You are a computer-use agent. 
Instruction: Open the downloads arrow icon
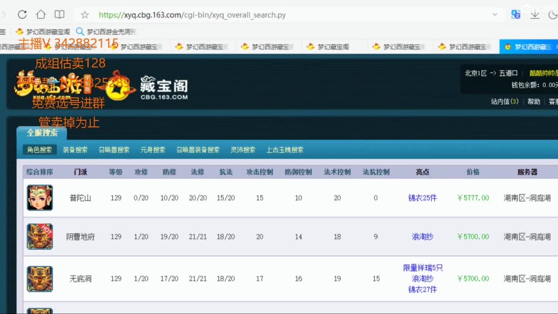(535, 14)
